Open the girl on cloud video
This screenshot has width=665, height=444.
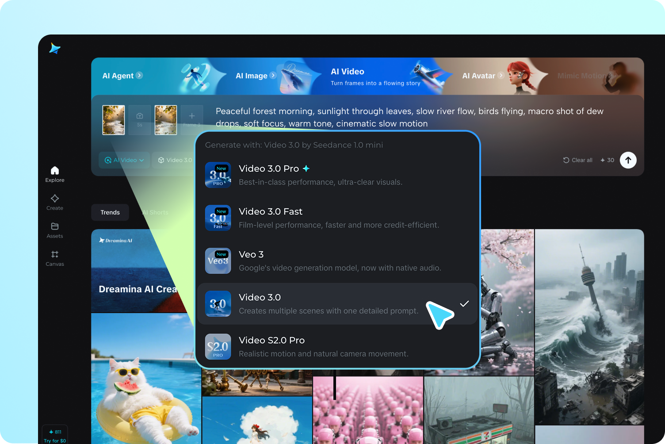click(x=257, y=420)
